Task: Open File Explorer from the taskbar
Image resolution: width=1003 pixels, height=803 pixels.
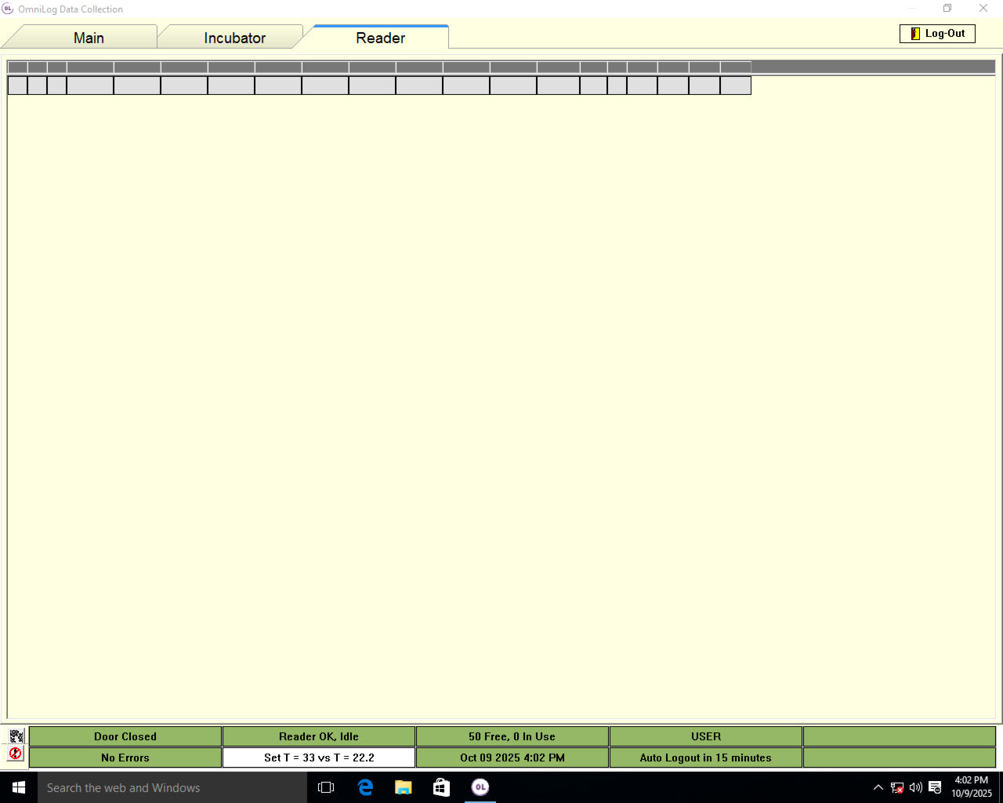Action: click(404, 787)
